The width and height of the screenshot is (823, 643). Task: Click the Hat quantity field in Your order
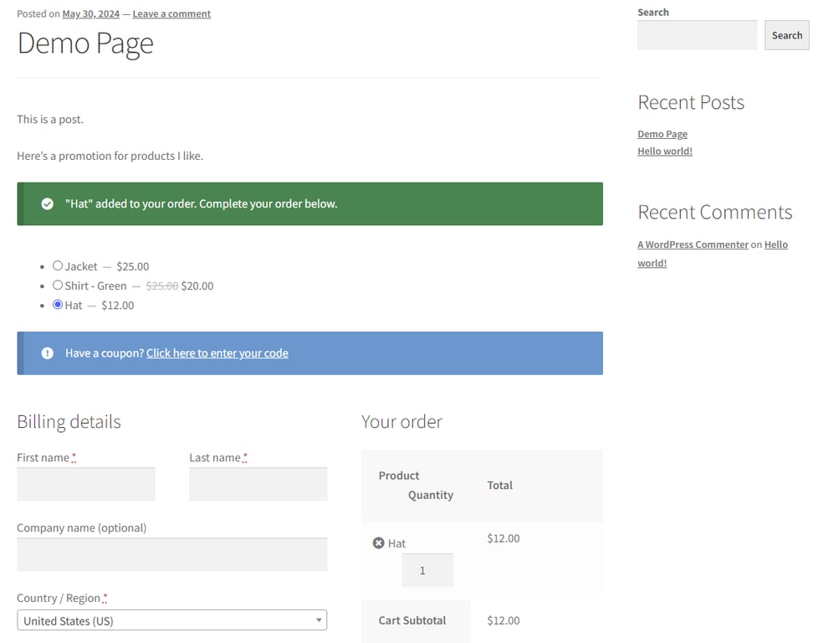[427, 570]
